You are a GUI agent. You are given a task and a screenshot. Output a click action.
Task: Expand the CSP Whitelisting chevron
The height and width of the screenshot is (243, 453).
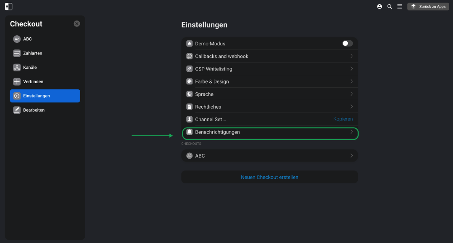coord(351,69)
